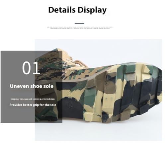Click the Details Display heading
This screenshot has width=166, height=144.
click(x=77, y=10)
